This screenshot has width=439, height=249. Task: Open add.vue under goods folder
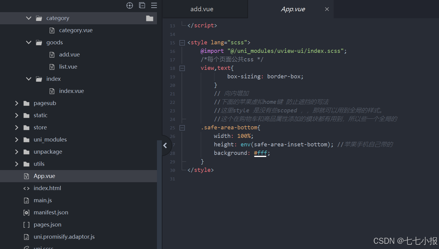pos(70,55)
